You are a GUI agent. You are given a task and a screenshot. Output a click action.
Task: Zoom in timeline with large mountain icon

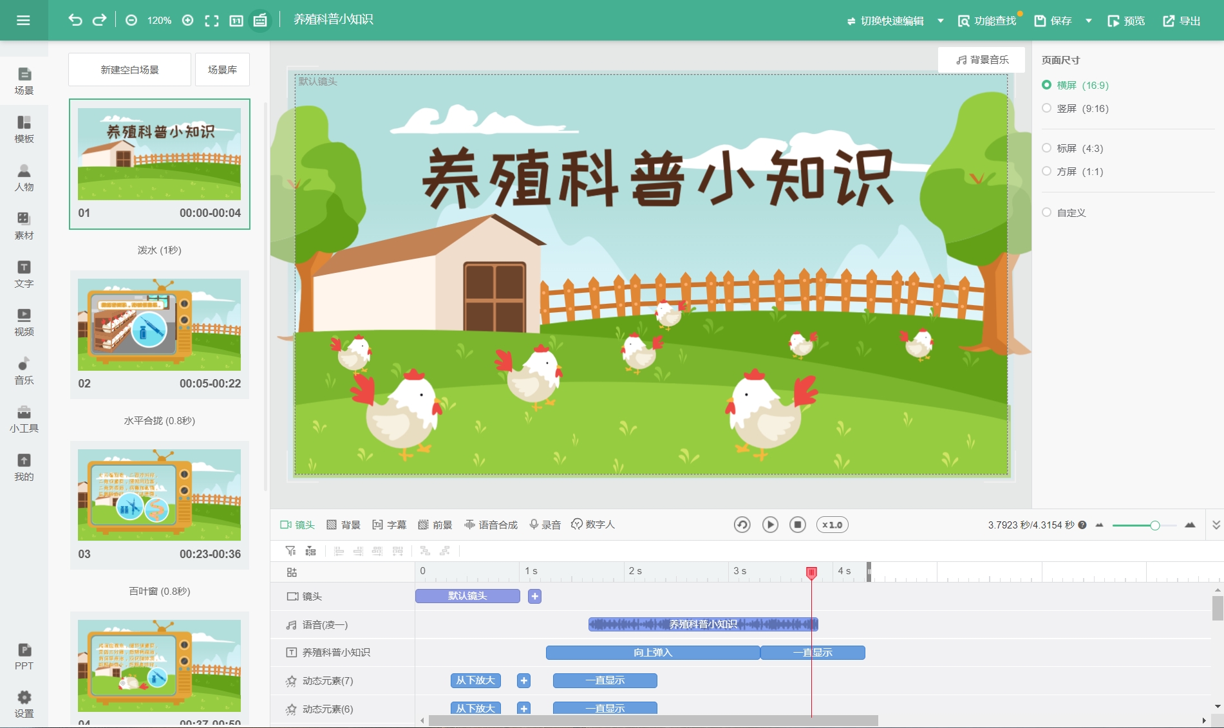pyautogui.click(x=1190, y=525)
